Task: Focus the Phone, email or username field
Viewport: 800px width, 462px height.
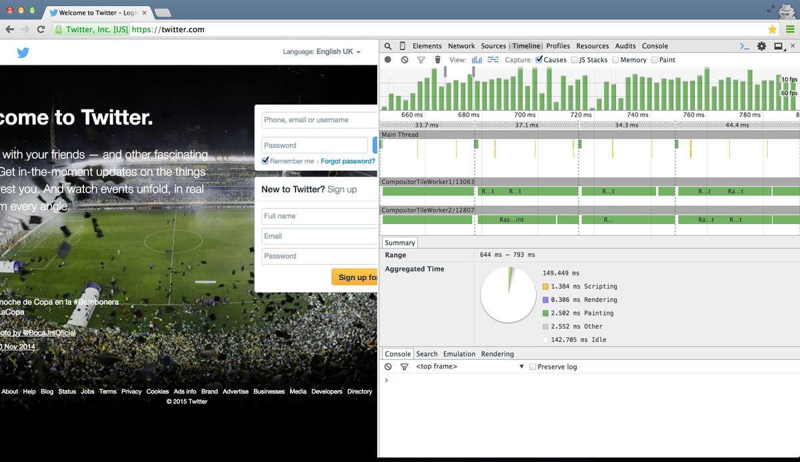Action: (320, 120)
